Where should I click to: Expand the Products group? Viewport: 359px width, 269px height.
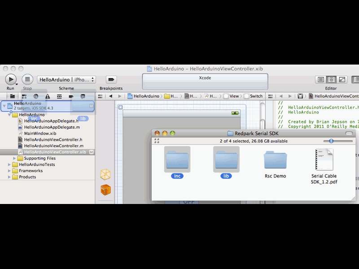[x=9, y=177]
